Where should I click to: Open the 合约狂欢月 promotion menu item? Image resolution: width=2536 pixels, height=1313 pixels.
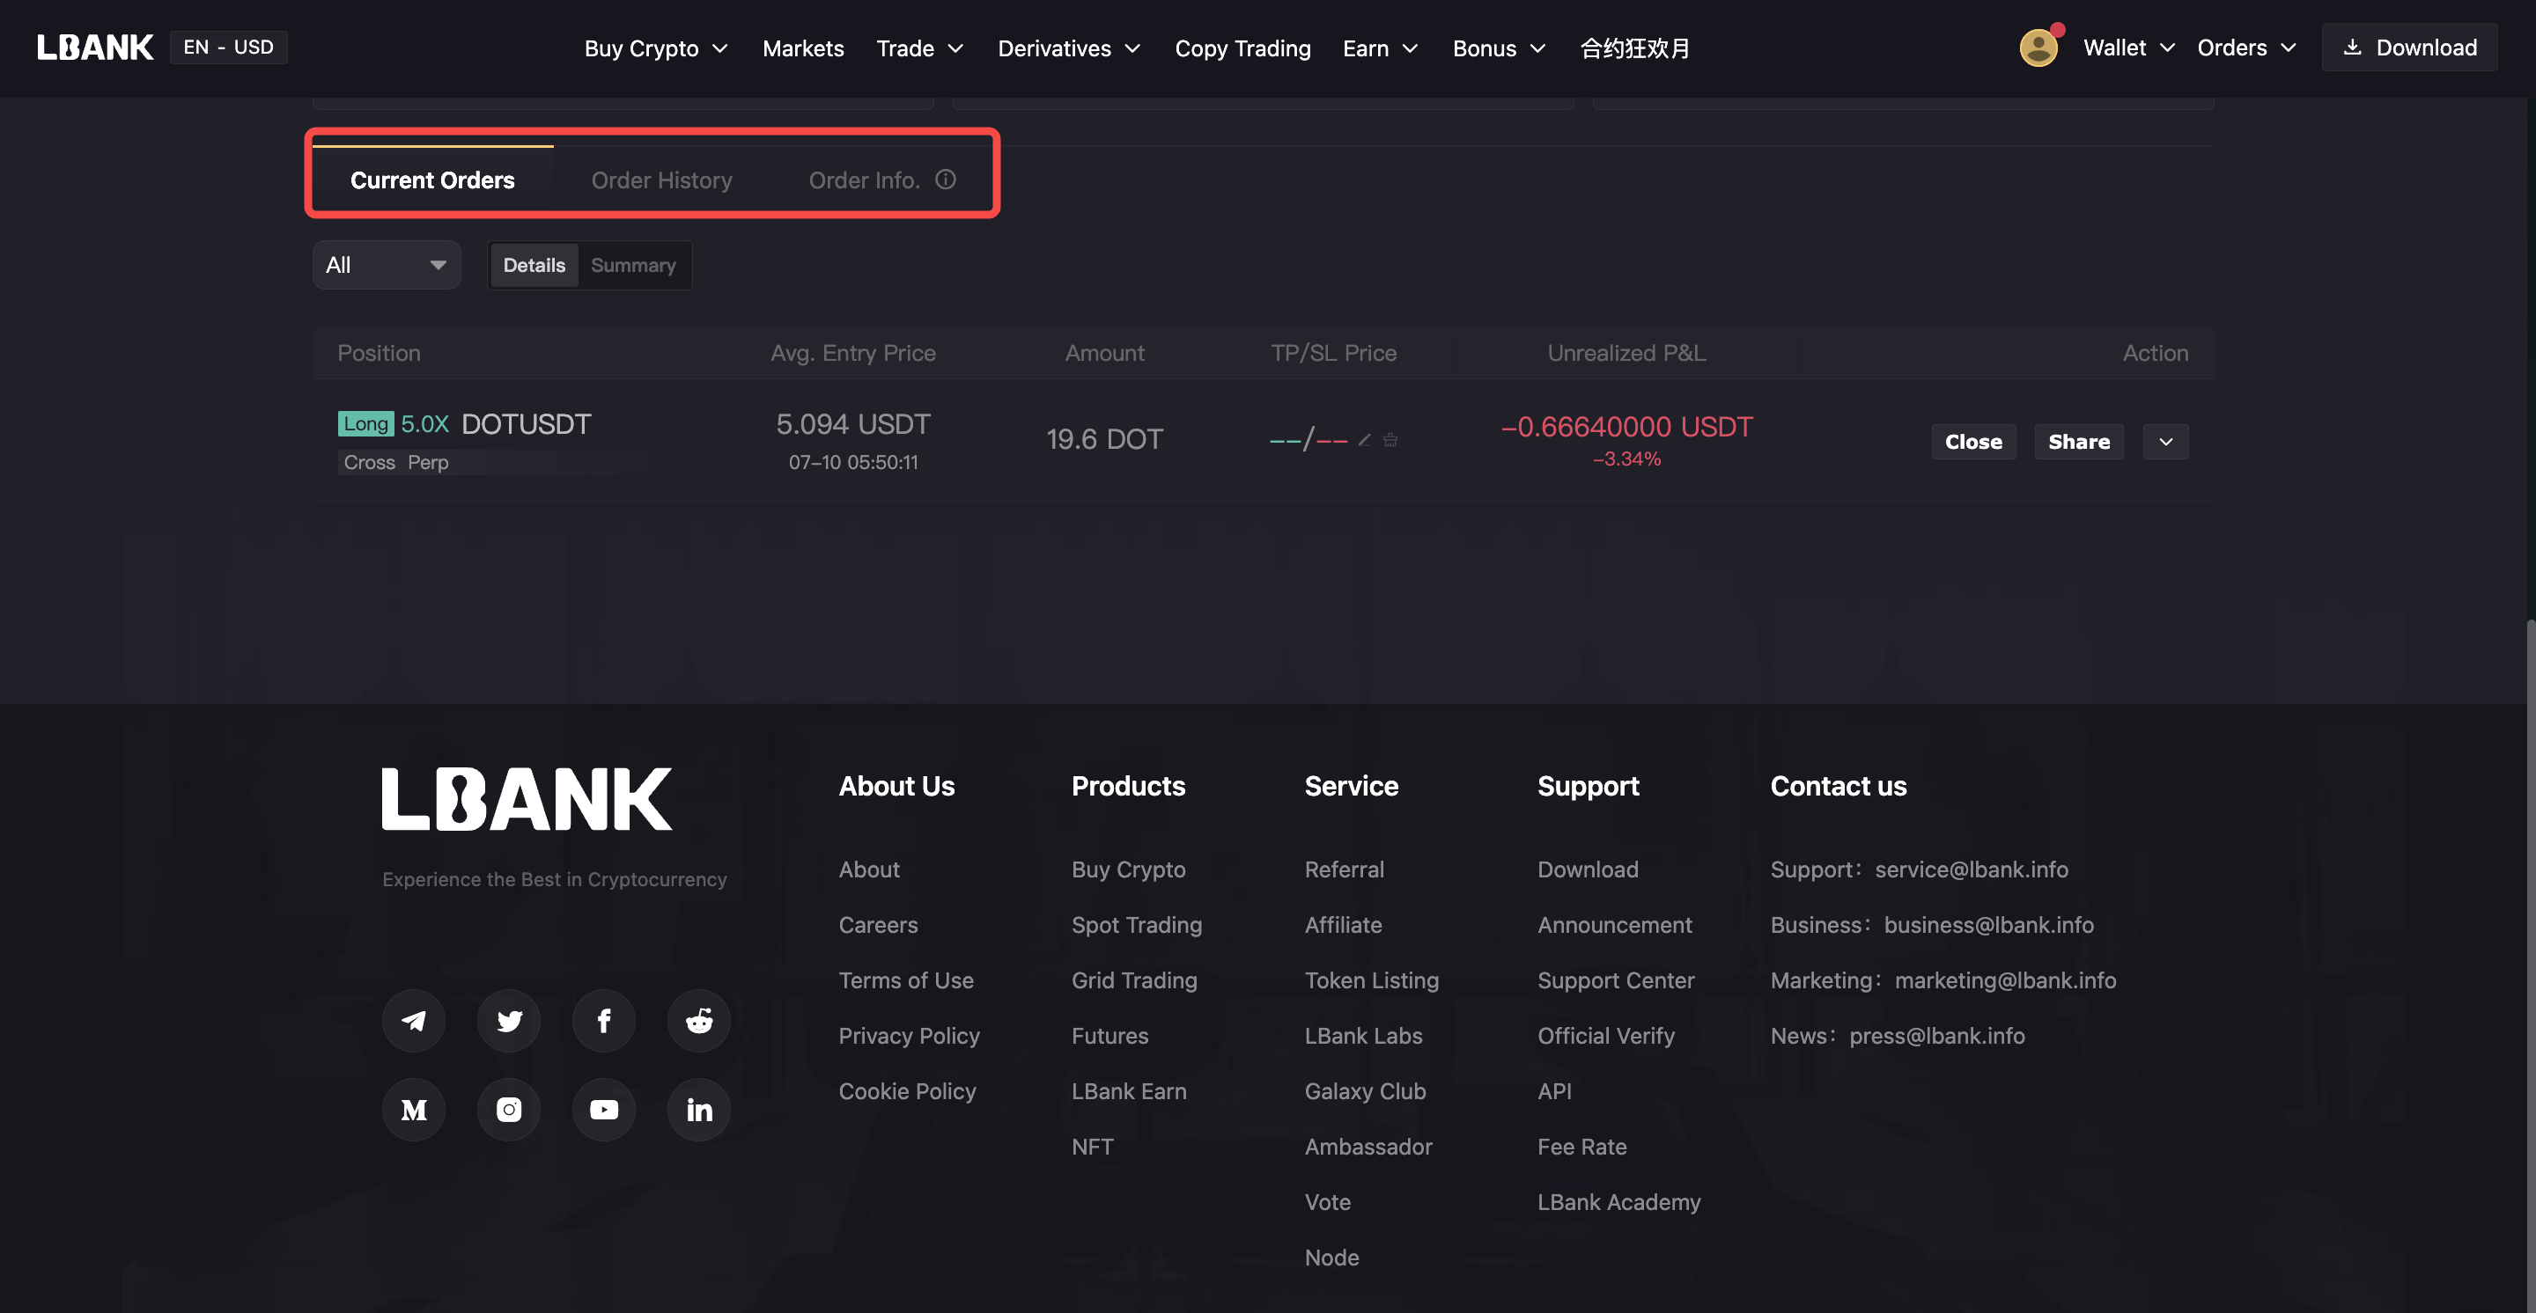pyautogui.click(x=1634, y=48)
